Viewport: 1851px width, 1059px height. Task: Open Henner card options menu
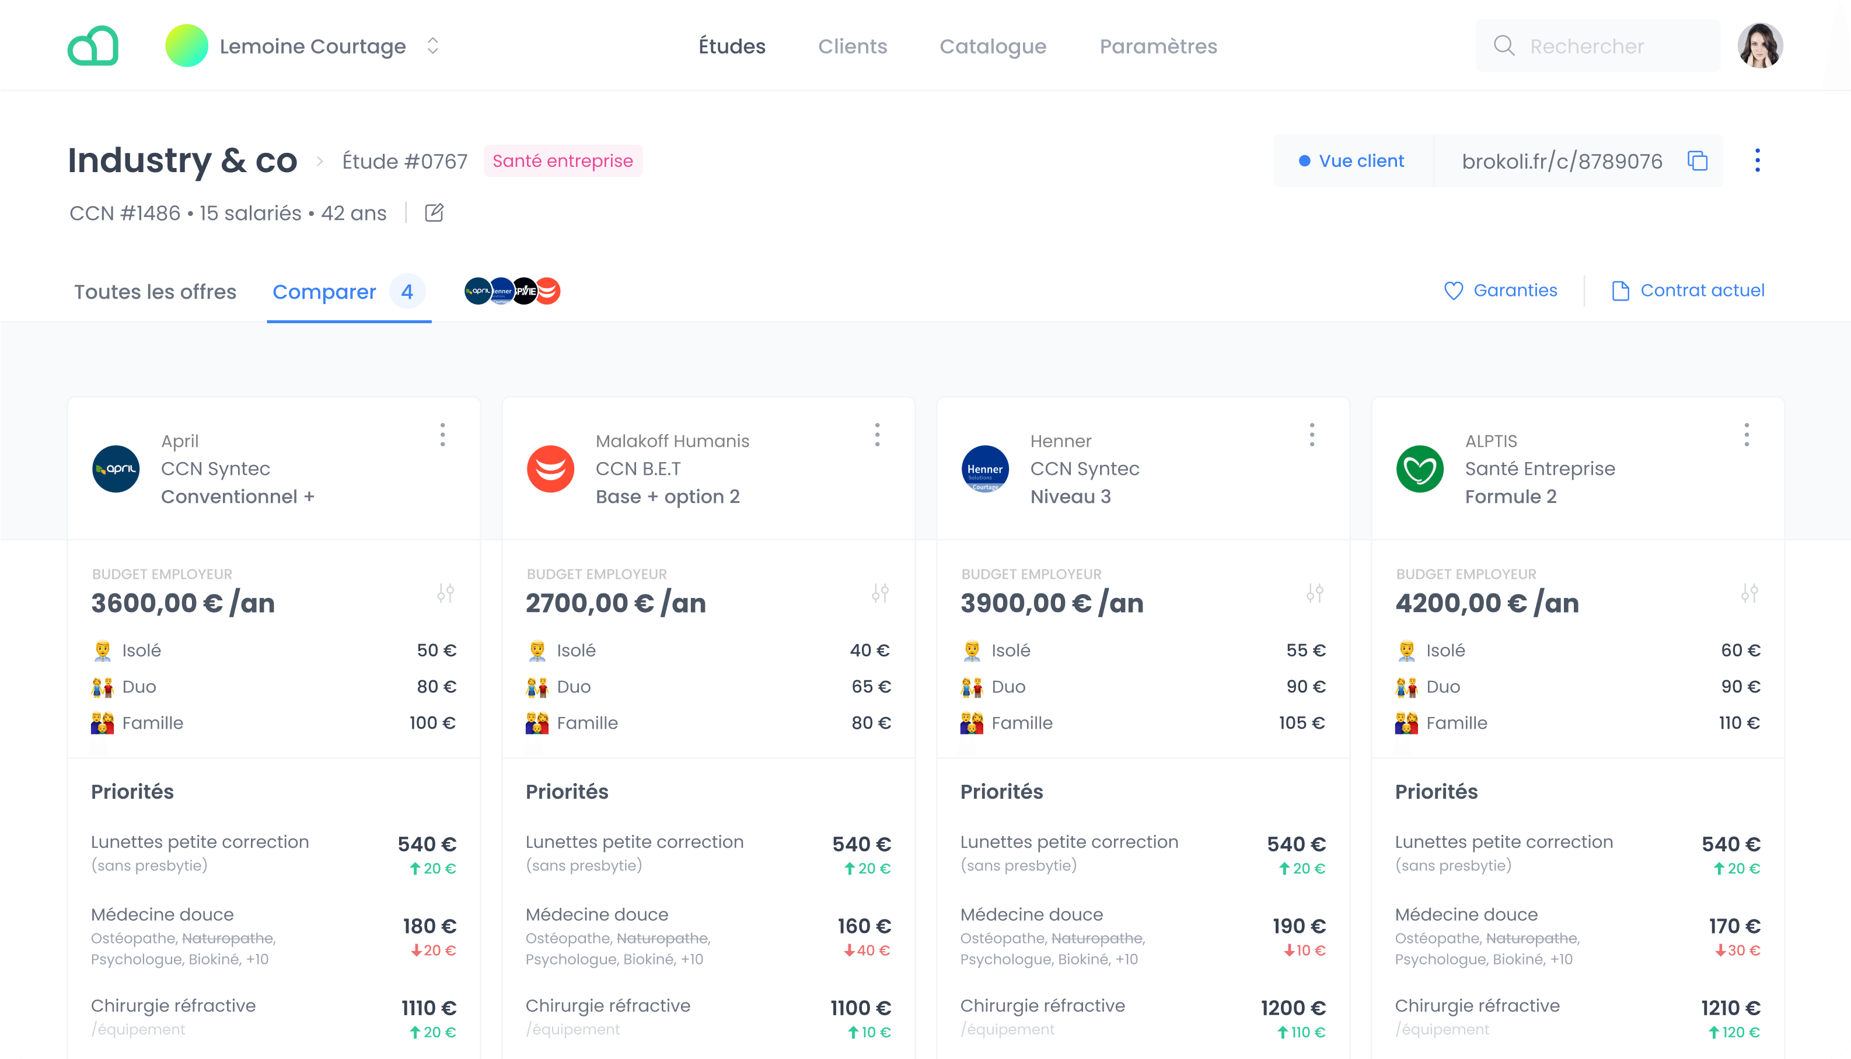point(1311,435)
